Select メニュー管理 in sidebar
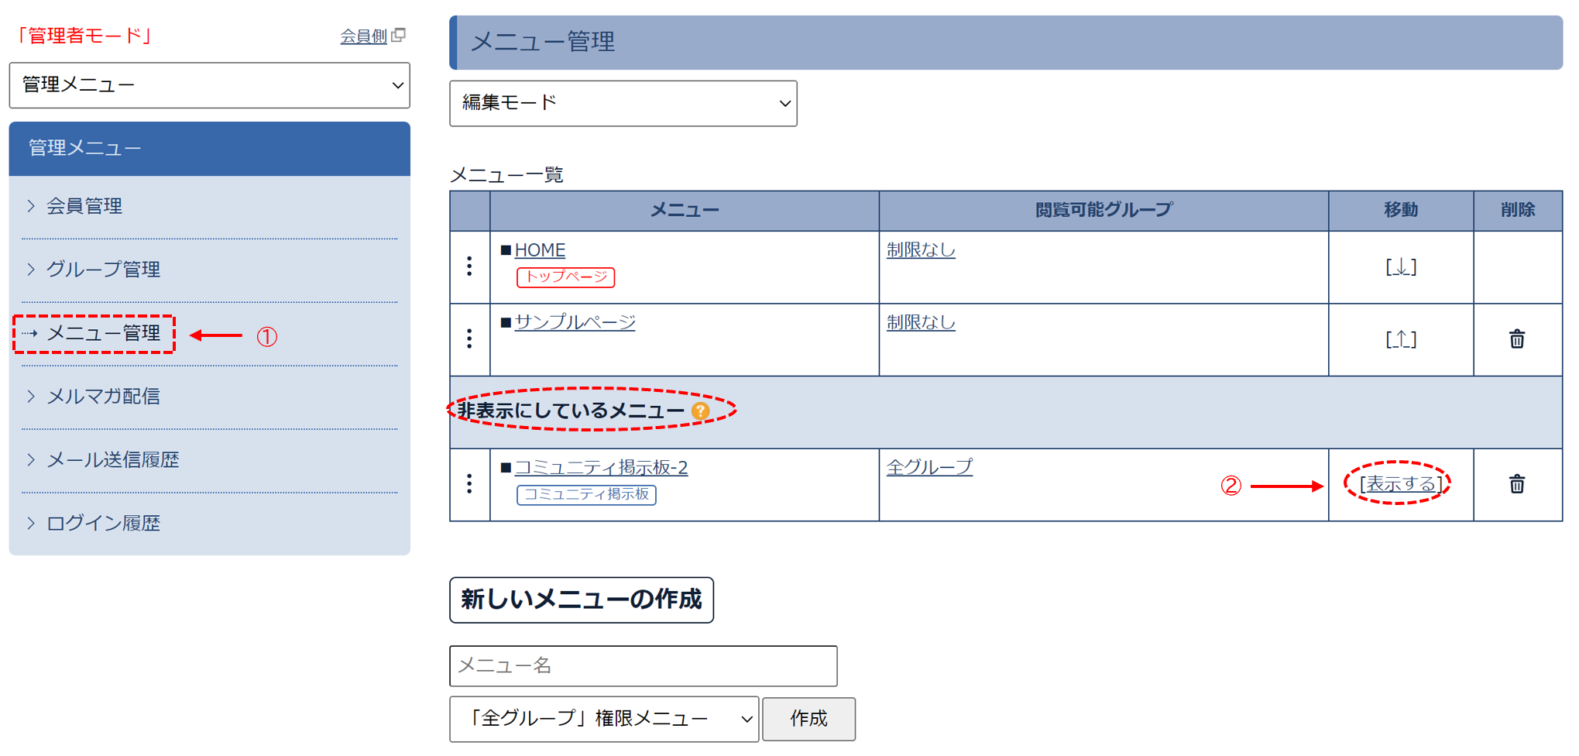1579x756 pixels. [103, 333]
